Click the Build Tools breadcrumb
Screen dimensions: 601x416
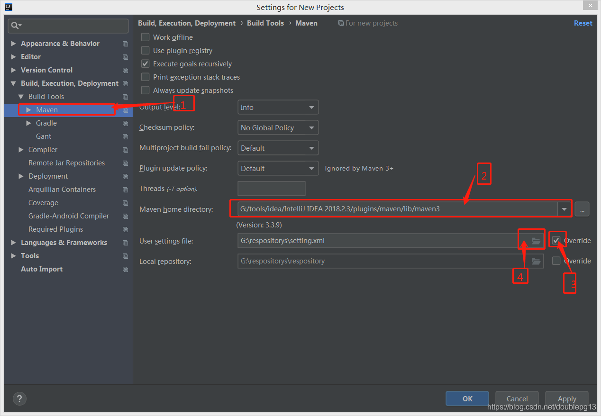(x=265, y=23)
